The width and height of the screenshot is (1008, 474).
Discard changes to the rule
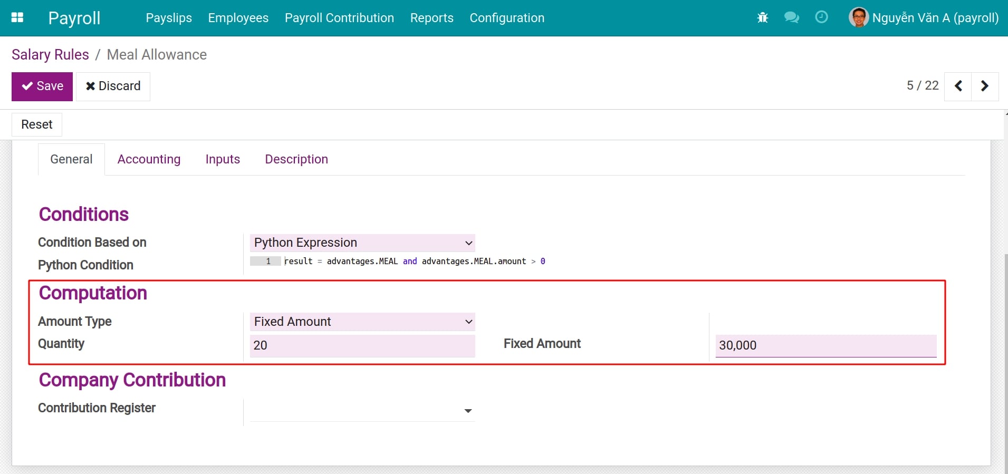(113, 86)
